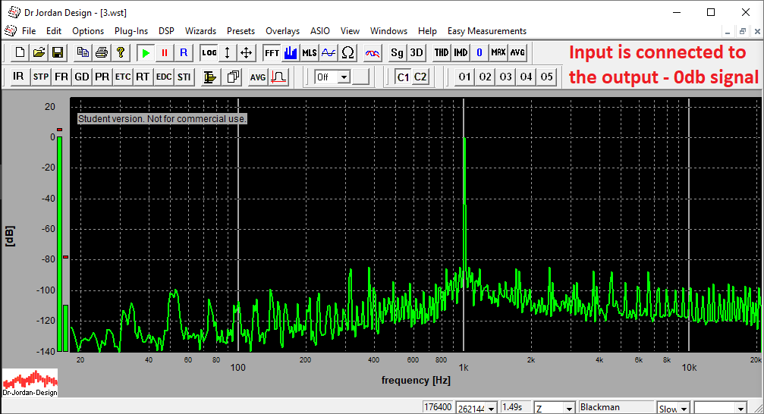The height and width of the screenshot is (414, 764).
Task: Select STI speech transmission index view
Action: click(x=184, y=77)
